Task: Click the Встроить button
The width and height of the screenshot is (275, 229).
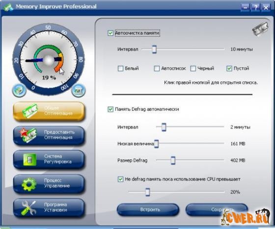Action: coord(148,209)
